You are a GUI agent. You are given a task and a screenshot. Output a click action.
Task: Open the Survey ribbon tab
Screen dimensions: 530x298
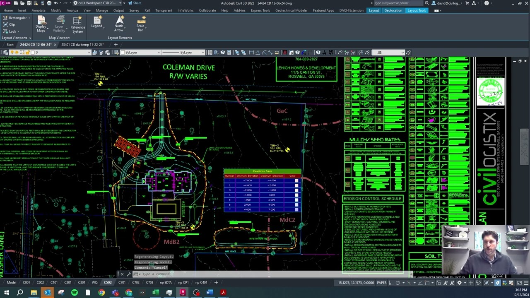[x=134, y=10]
